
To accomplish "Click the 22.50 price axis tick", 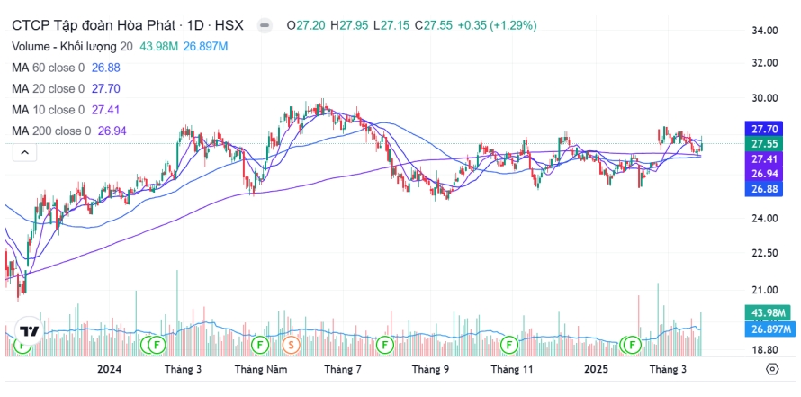I will point(764,254).
